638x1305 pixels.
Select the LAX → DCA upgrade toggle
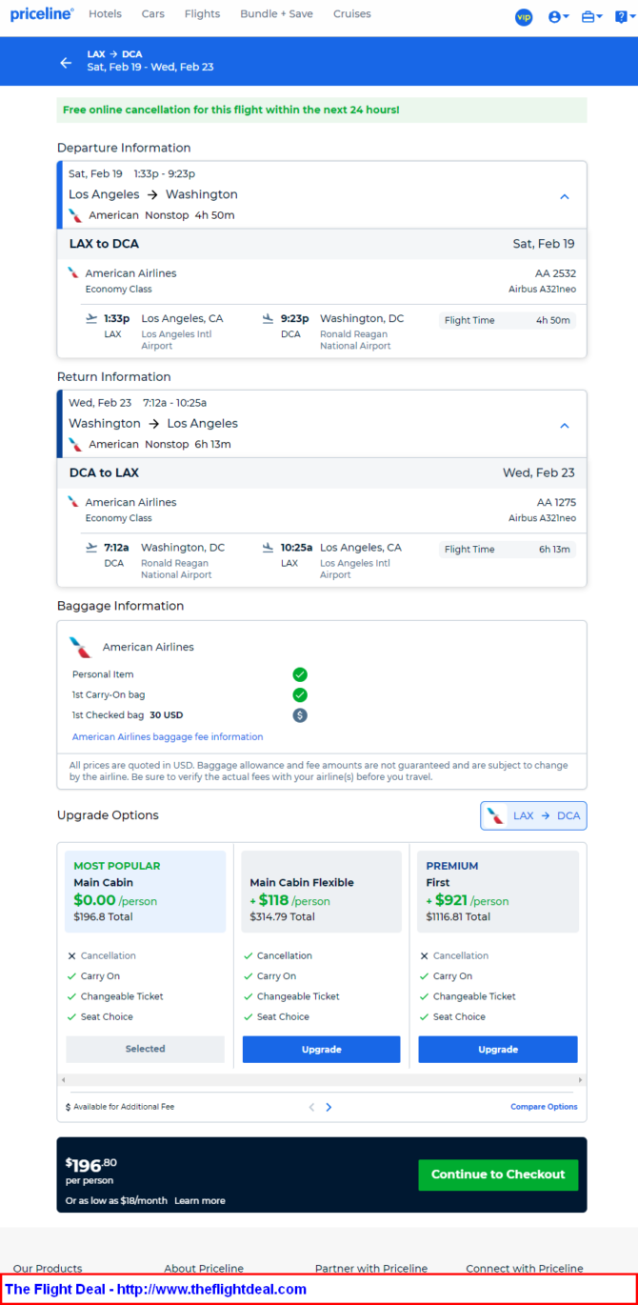pyautogui.click(x=533, y=815)
